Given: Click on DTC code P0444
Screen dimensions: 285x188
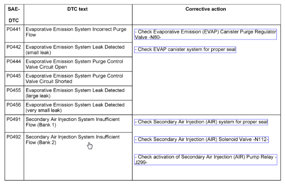Looking at the screenshot, I should pos(13,61).
